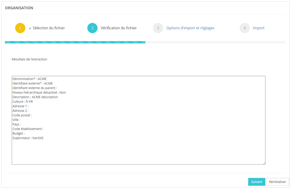Go back to Sélection du fichier step
The height and width of the screenshot is (188, 290).
coord(49,28)
